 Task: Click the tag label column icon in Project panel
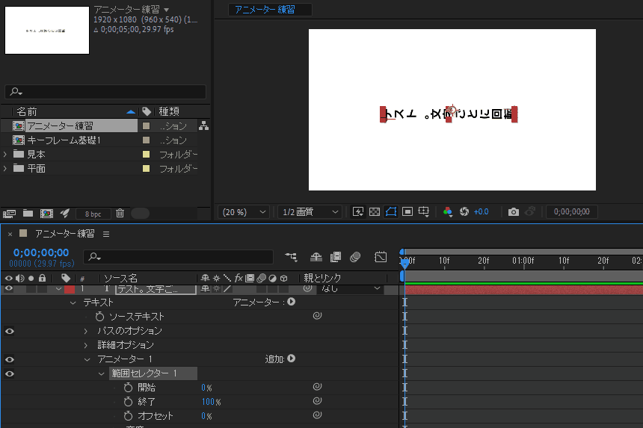pos(147,111)
